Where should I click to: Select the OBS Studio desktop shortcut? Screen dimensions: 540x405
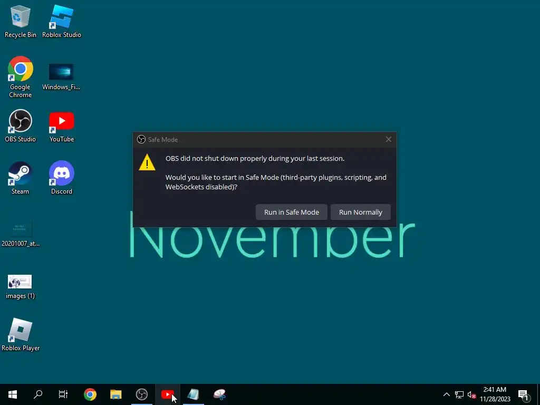coord(21,126)
